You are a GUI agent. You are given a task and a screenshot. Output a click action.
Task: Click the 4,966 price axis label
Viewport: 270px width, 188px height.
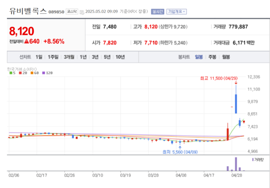pyautogui.click(x=253, y=151)
